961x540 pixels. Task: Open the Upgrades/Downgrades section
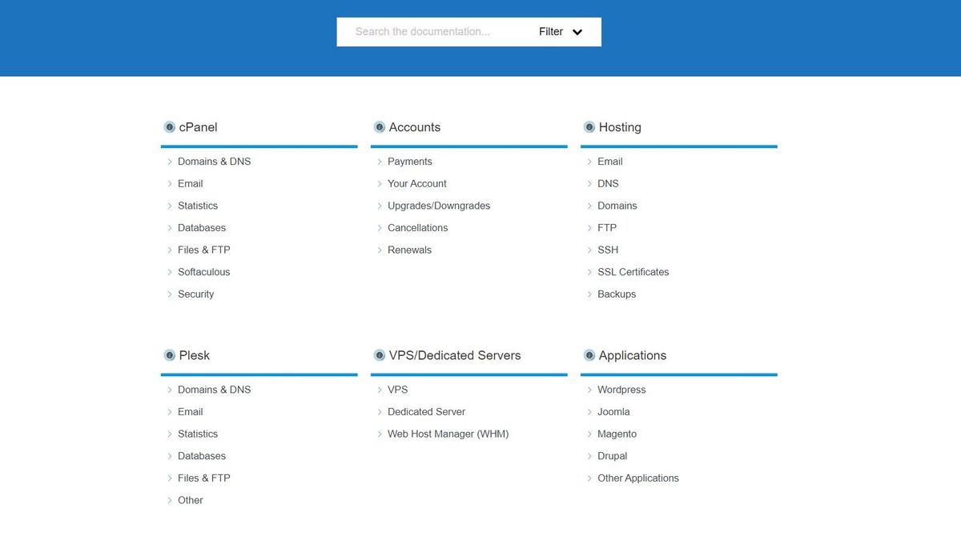(x=438, y=206)
